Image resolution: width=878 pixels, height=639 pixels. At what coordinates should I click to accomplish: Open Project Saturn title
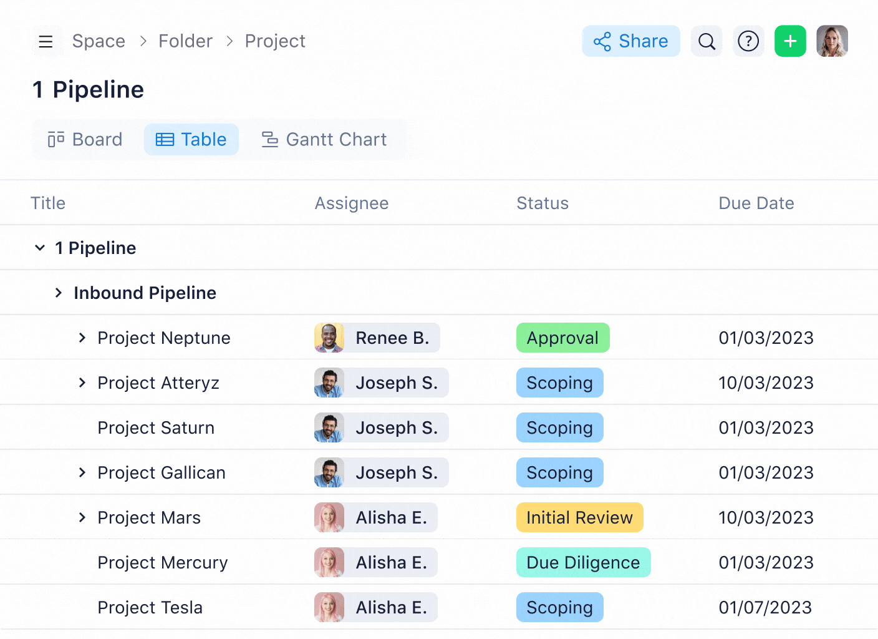click(x=156, y=428)
